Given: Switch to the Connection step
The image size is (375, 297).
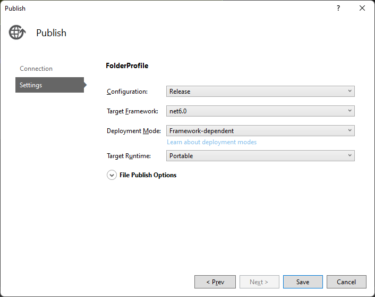Looking at the screenshot, I should [x=36, y=69].
